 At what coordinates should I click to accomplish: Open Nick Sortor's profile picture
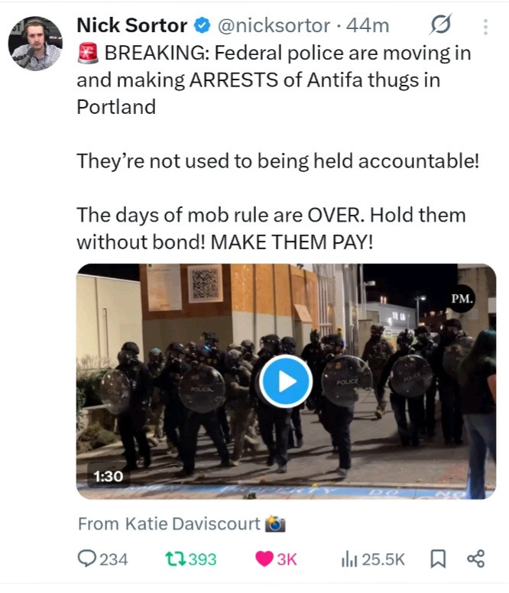tap(35, 43)
